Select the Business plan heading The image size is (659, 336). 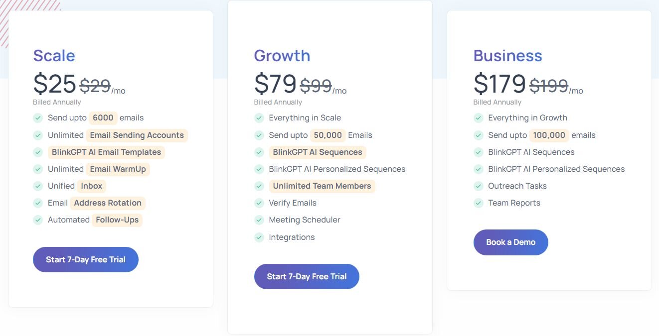pyautogui.click(x=508, y=55)
